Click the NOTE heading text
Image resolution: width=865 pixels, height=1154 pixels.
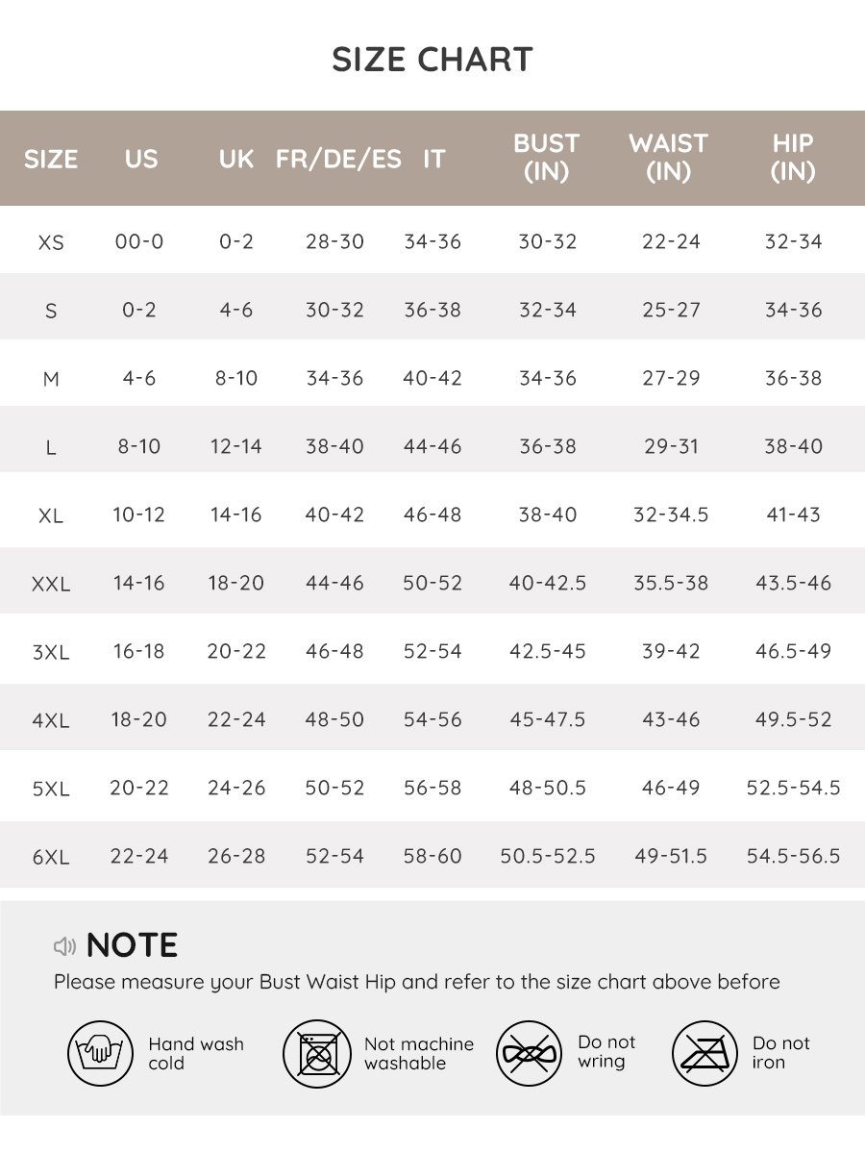132,945
